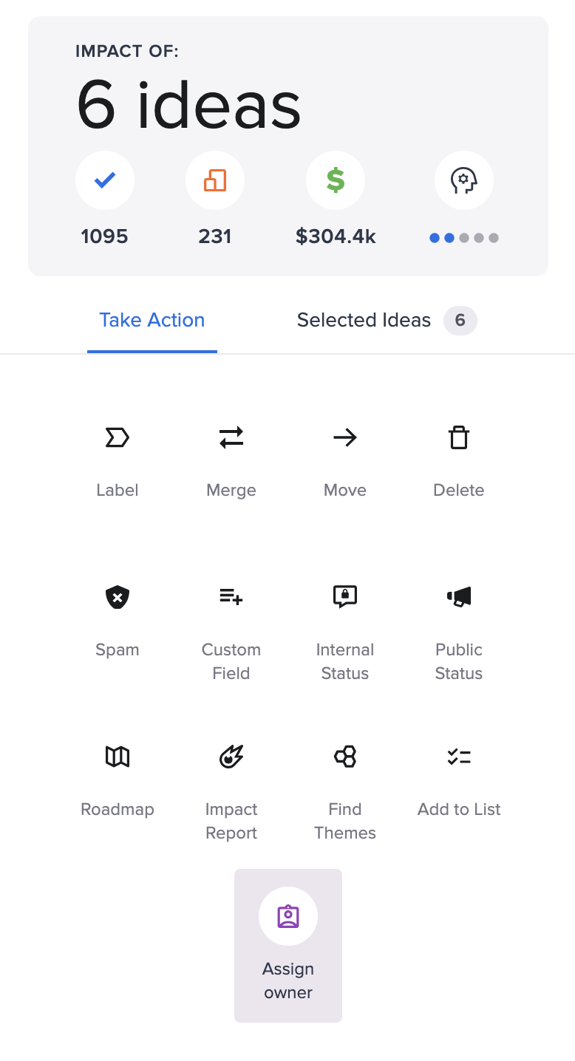Viewport: 575px width, 1061px height.
Task: Change Public Status via megaphone icon
Action: [x=459, y=597]
